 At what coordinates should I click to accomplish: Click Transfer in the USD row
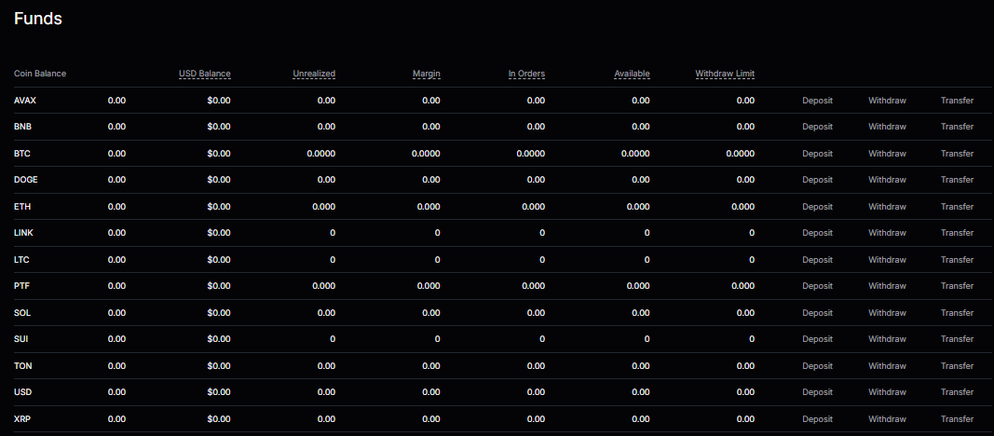click(x=957, y=393)
